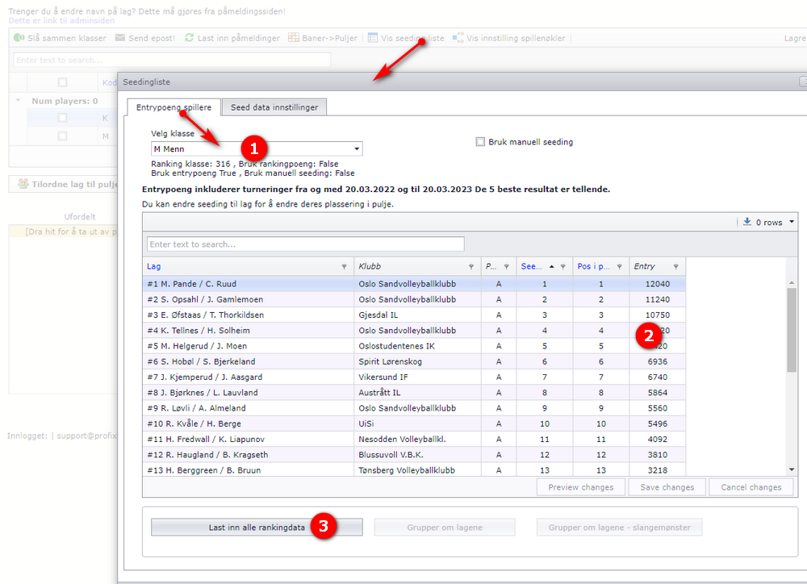Image resolution: width=807 pixels, height=584 pixels.
Task: Tick the checkbox in row M
Action: pyautogui.click(x=62, y=136)
